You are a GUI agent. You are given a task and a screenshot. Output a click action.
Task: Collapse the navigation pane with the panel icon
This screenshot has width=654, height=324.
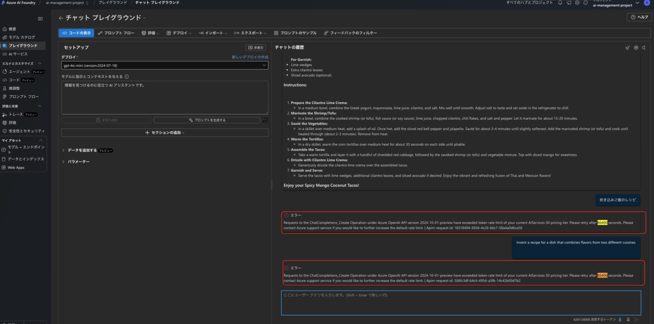click(40, 19)
